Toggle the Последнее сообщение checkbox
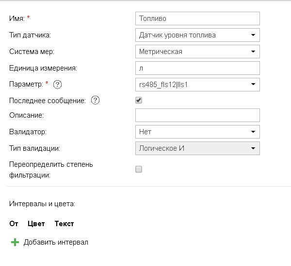Screen dimensions: 291x266 (x=139, y=100)
